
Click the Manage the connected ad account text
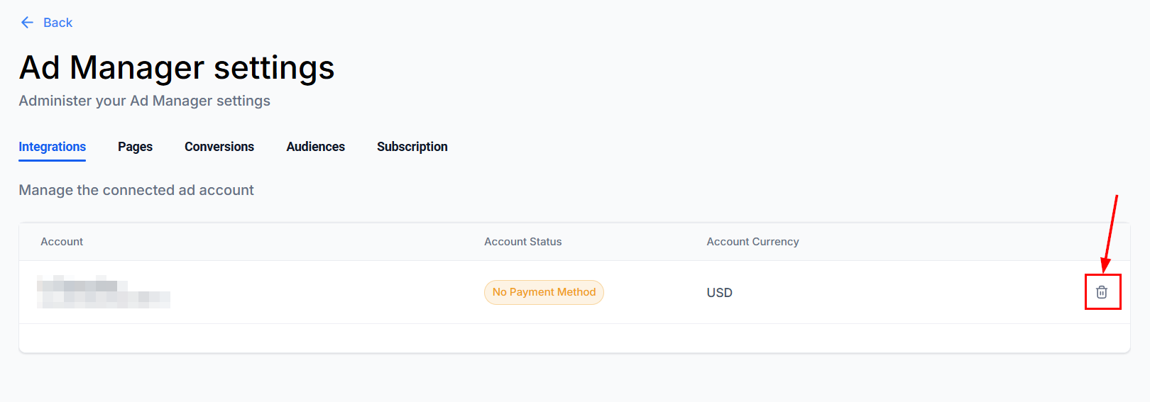tap(136, 190)
